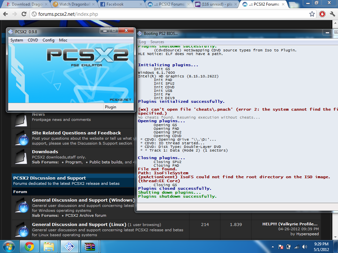
Task: Open WinRAR from the taskbar
Action: click(x=90, y=246)
